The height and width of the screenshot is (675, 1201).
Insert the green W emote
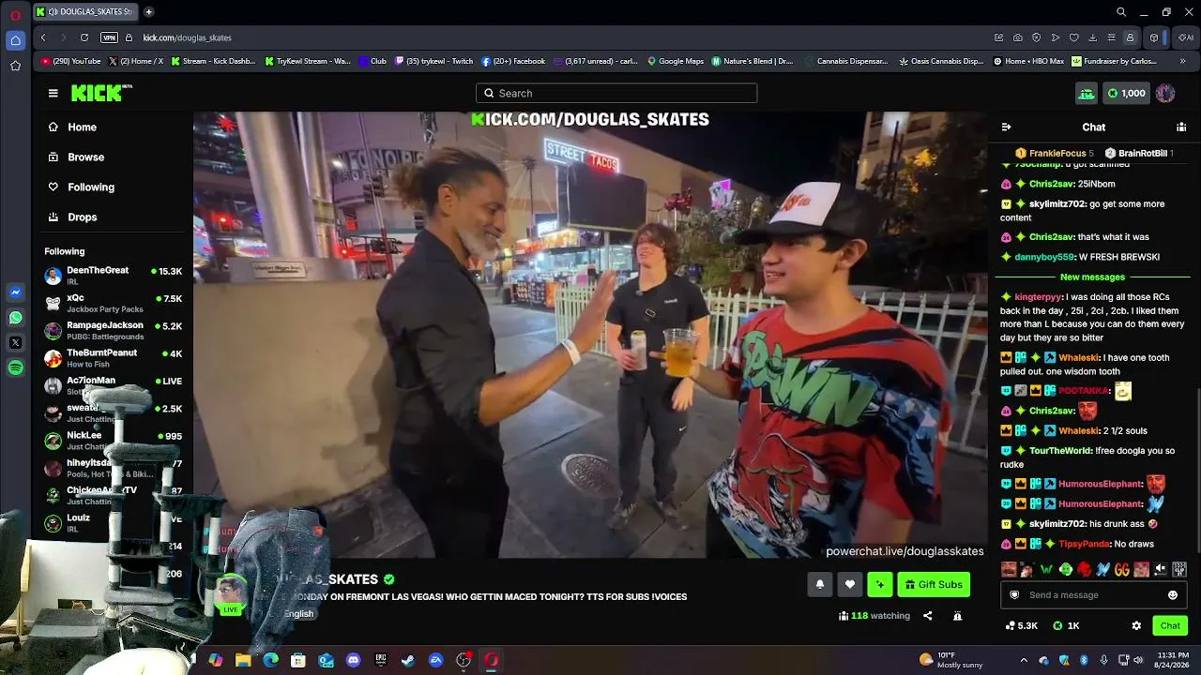1046,569
